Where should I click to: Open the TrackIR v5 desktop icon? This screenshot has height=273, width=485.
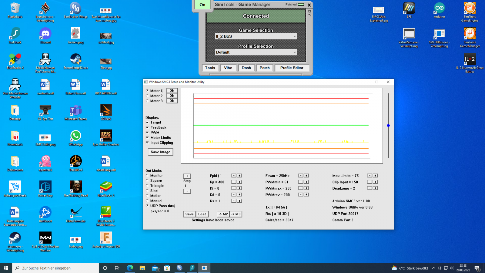76,163
